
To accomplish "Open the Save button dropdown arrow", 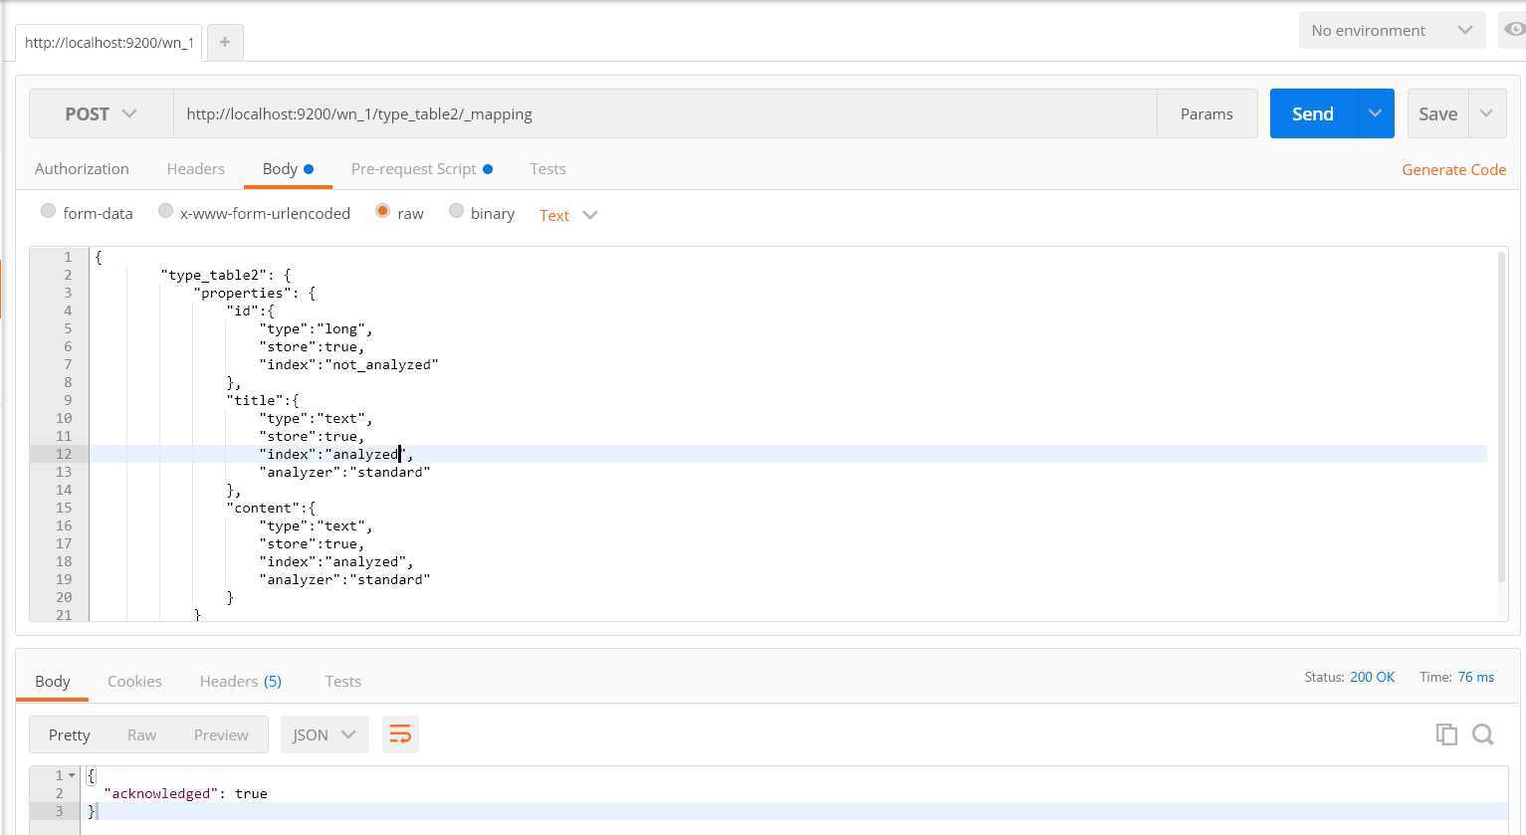I will click(x=1486, y=113).
